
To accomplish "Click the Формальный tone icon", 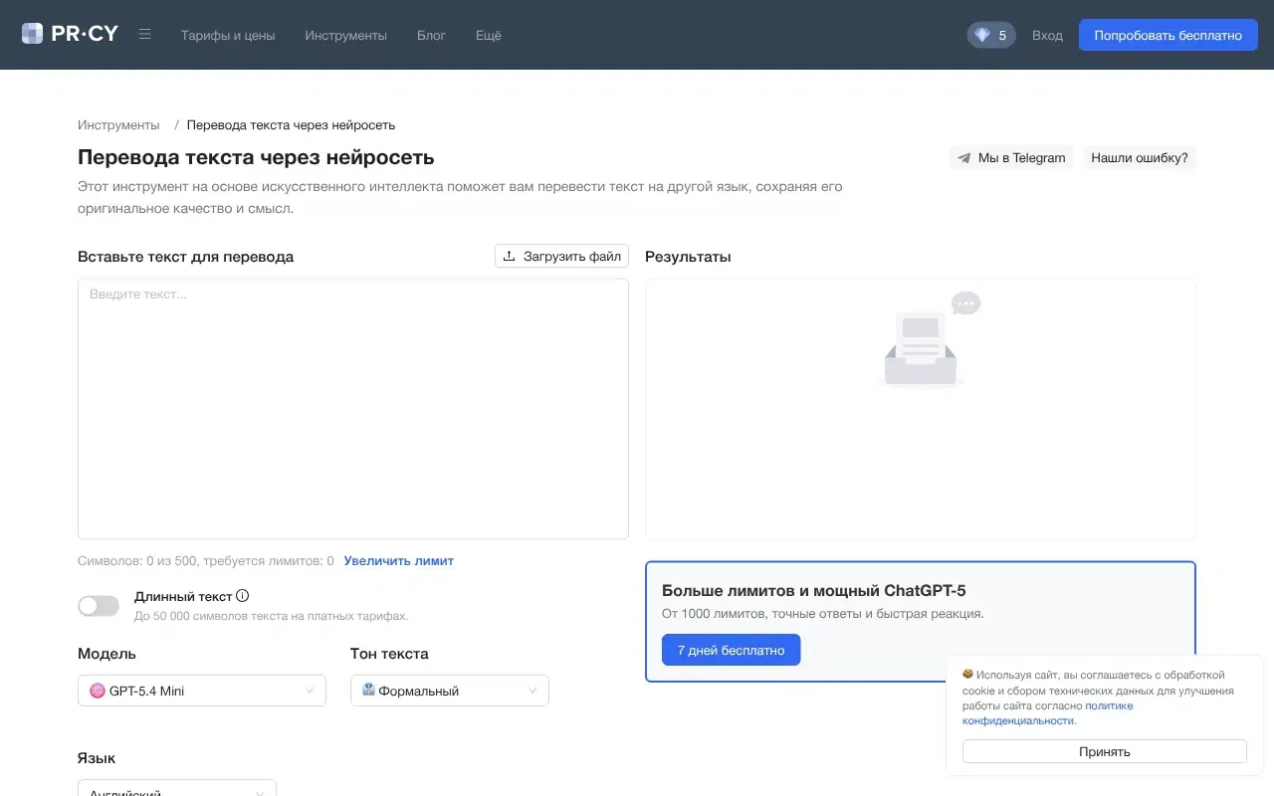I will 368,690.
